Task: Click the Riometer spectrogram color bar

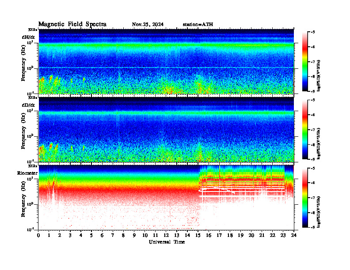Action: 304,198
